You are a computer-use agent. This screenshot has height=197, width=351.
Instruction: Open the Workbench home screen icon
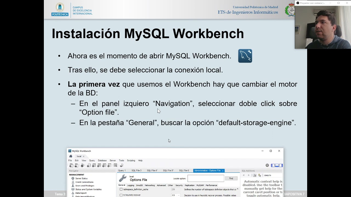coord(71,156)
